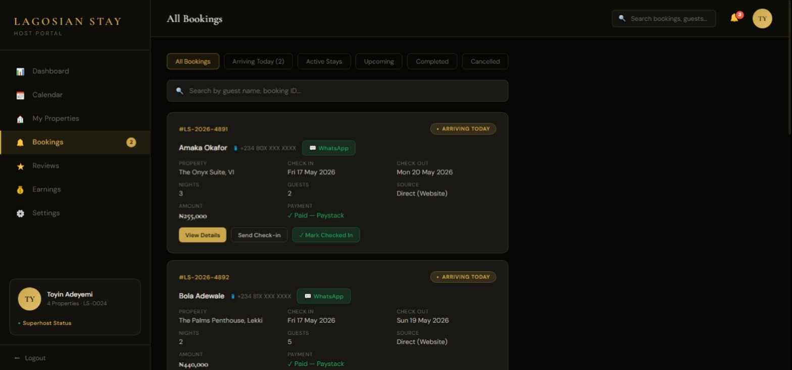Open the TY profile avatar in top bar
The image size is (792, 370).
(762, 19)
